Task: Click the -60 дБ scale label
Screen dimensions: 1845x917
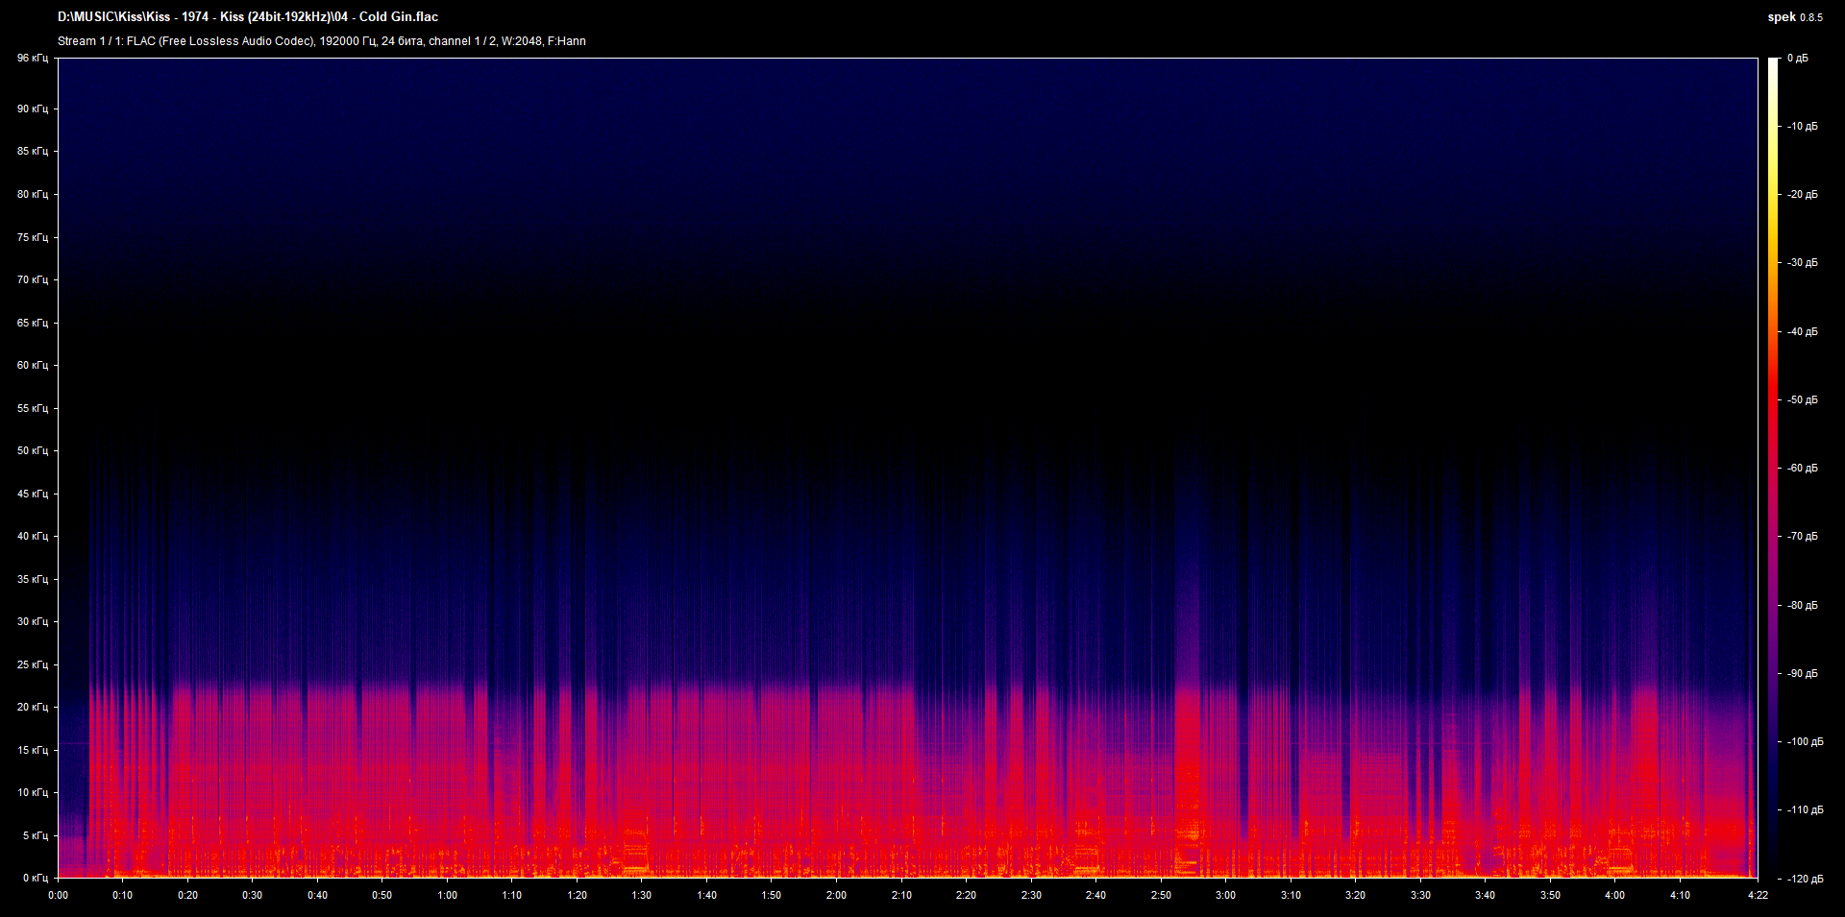Action: (1802, 468)
